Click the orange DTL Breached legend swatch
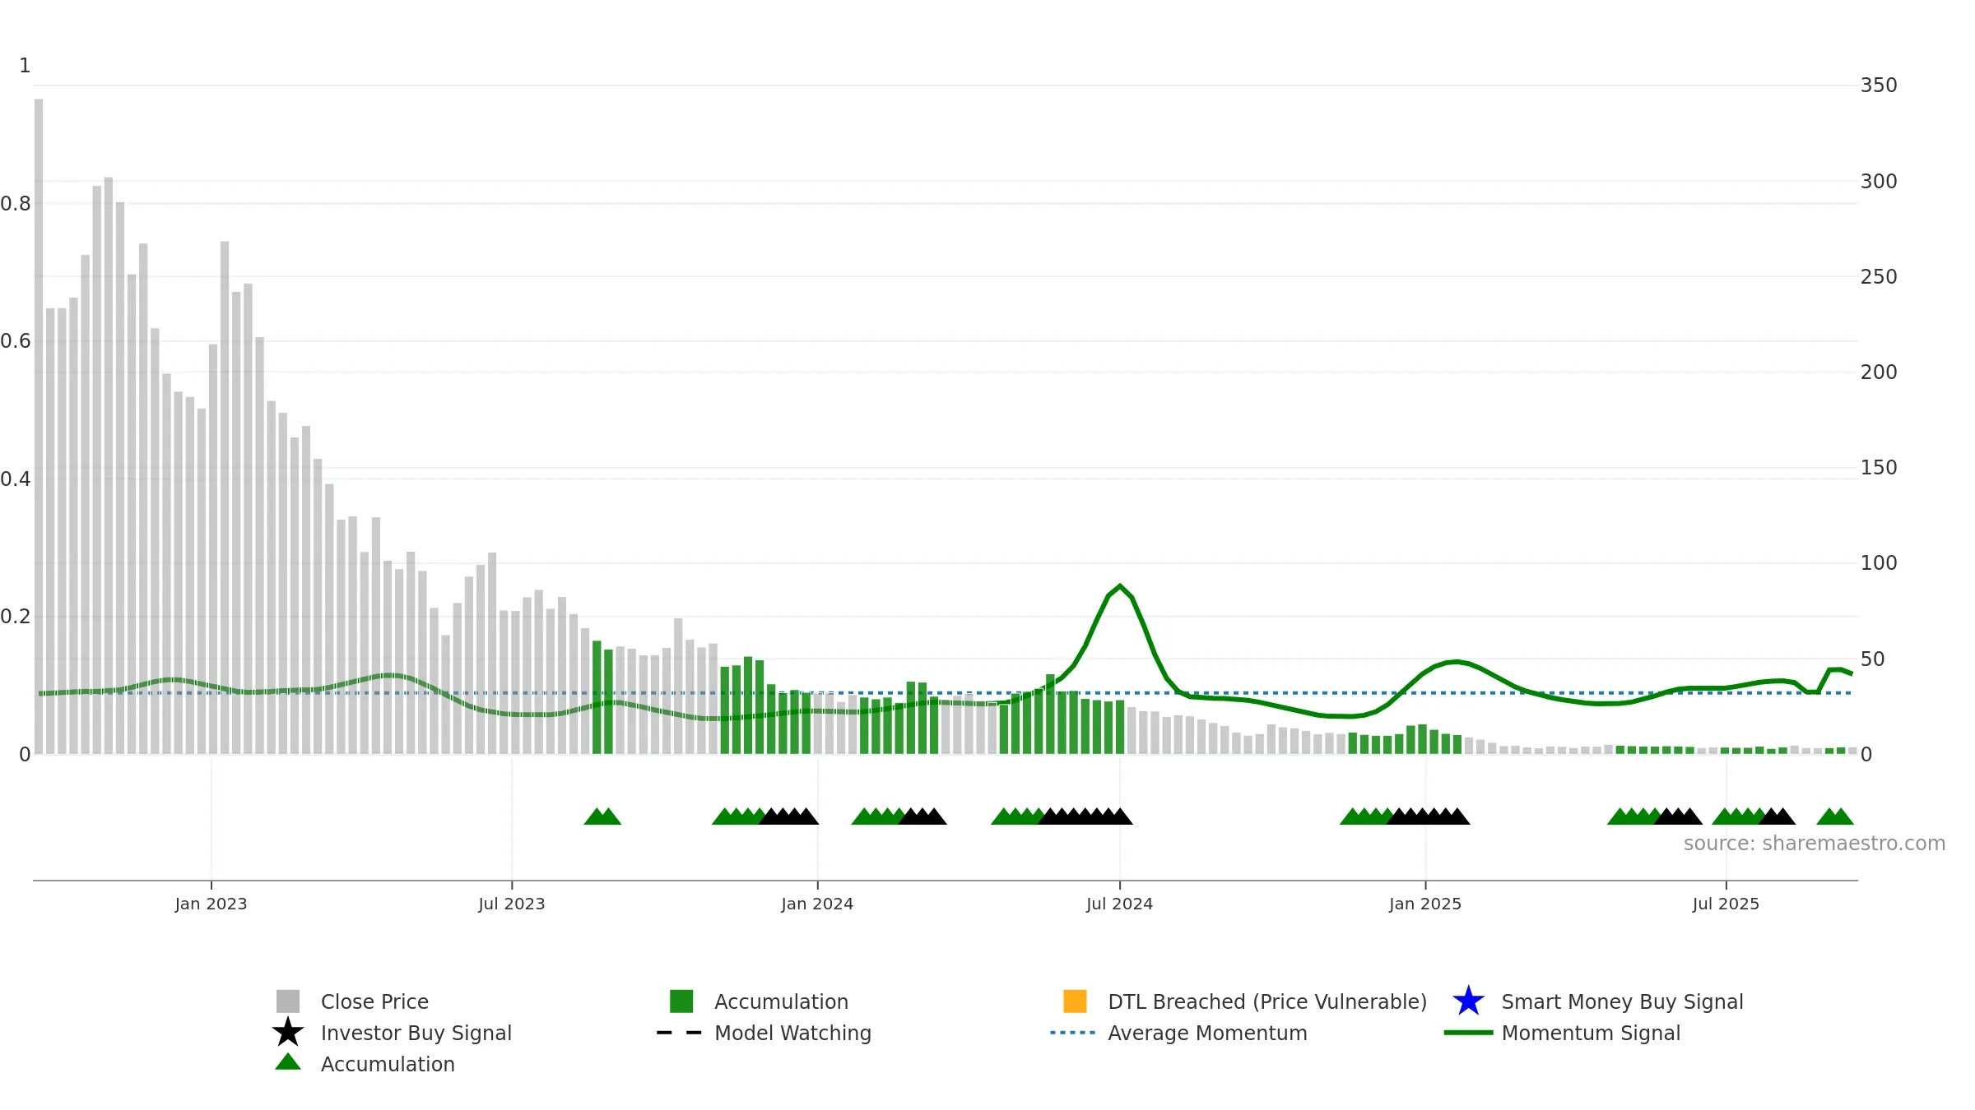Screen dimensions: 1975x1110 click(1075, 1001)
